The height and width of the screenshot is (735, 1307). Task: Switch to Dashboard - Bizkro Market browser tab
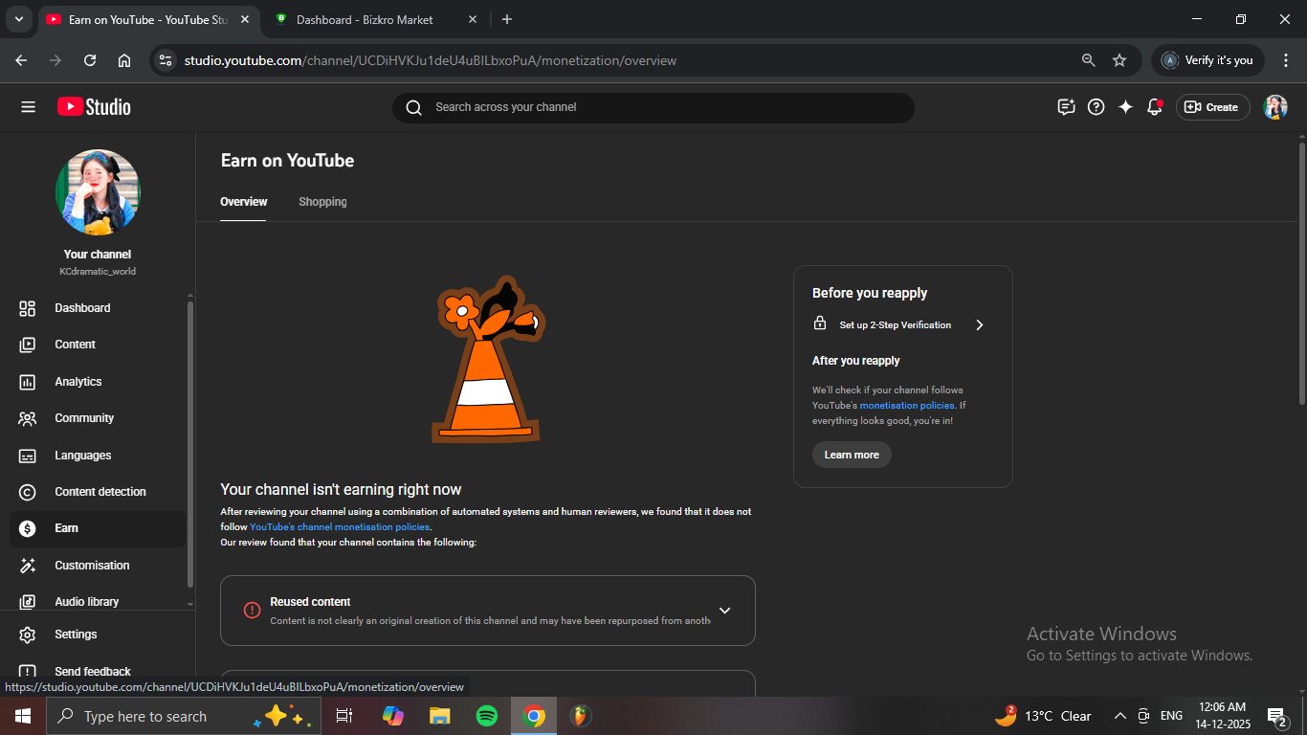coord(364,19)
